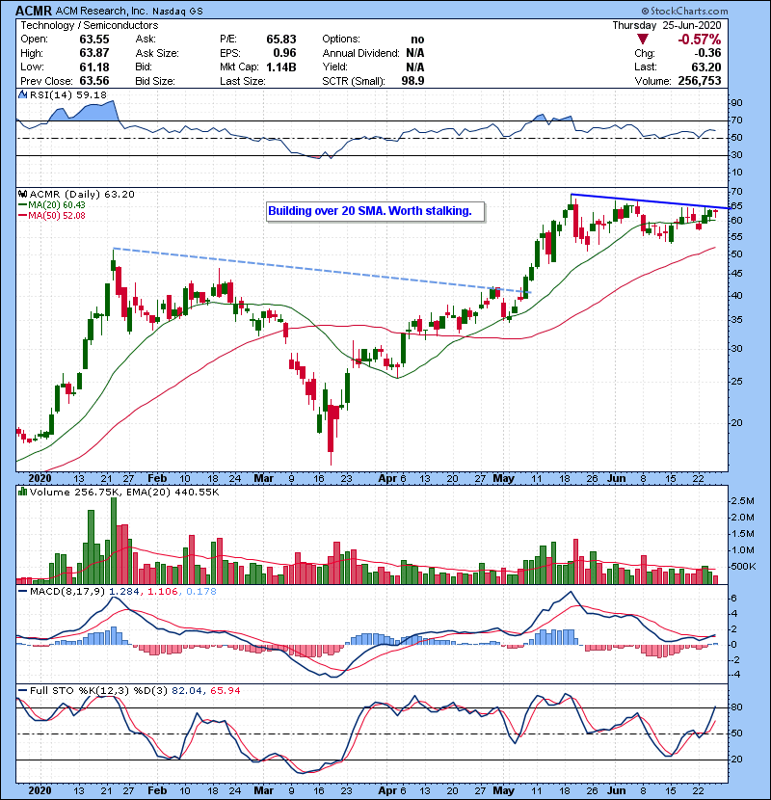Click the Mkt Cap value 1.14B

(281, 67)
